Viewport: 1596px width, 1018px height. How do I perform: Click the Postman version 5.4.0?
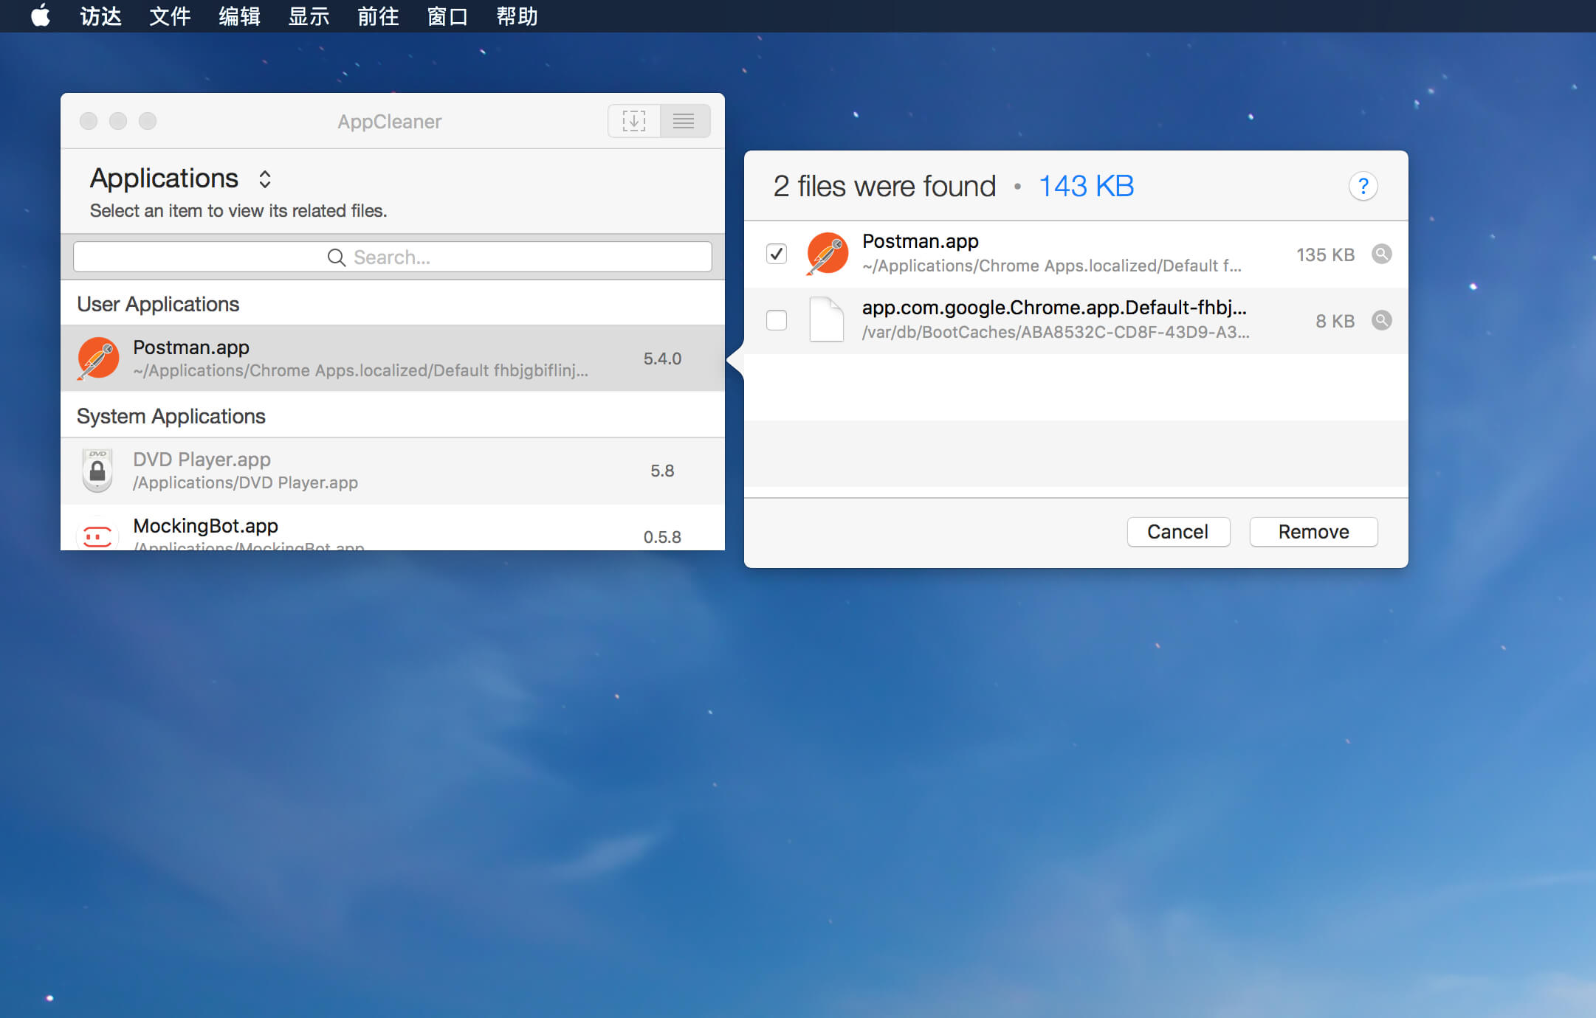pos(662,359)
